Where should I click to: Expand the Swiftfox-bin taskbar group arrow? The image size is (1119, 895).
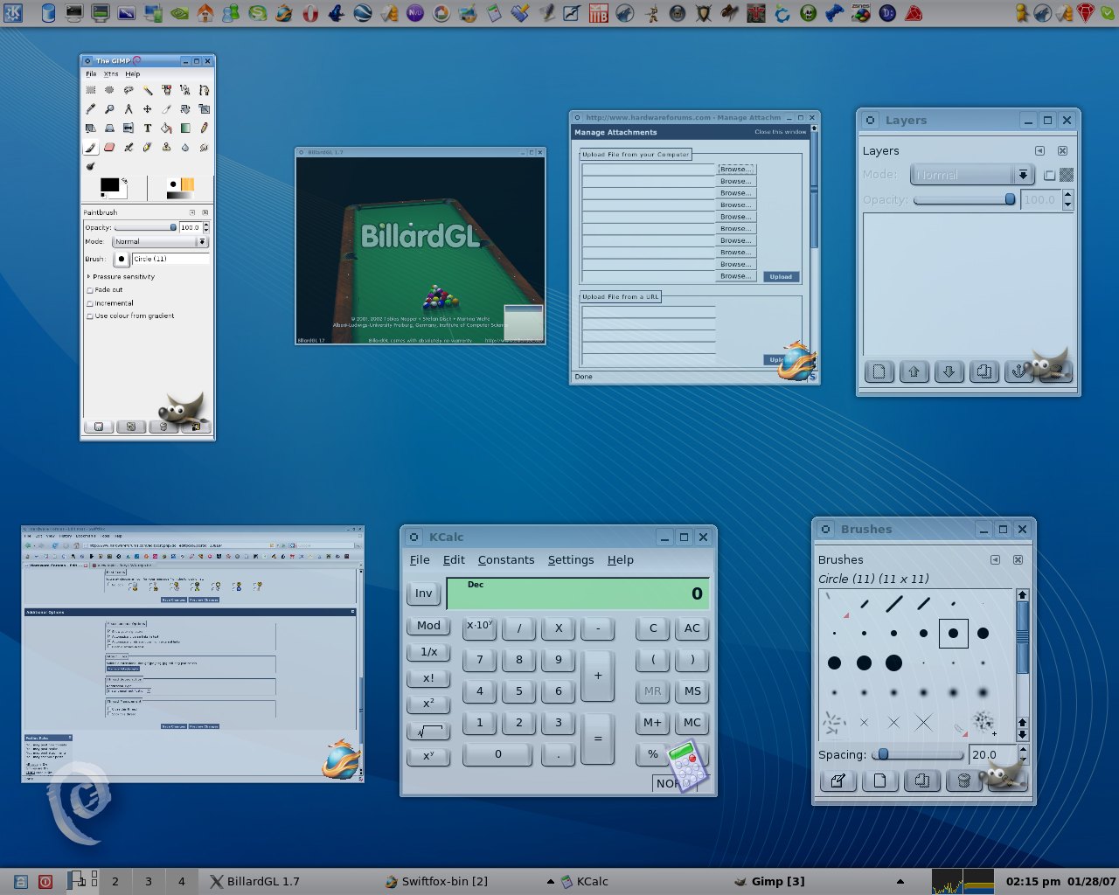point(550,881)
